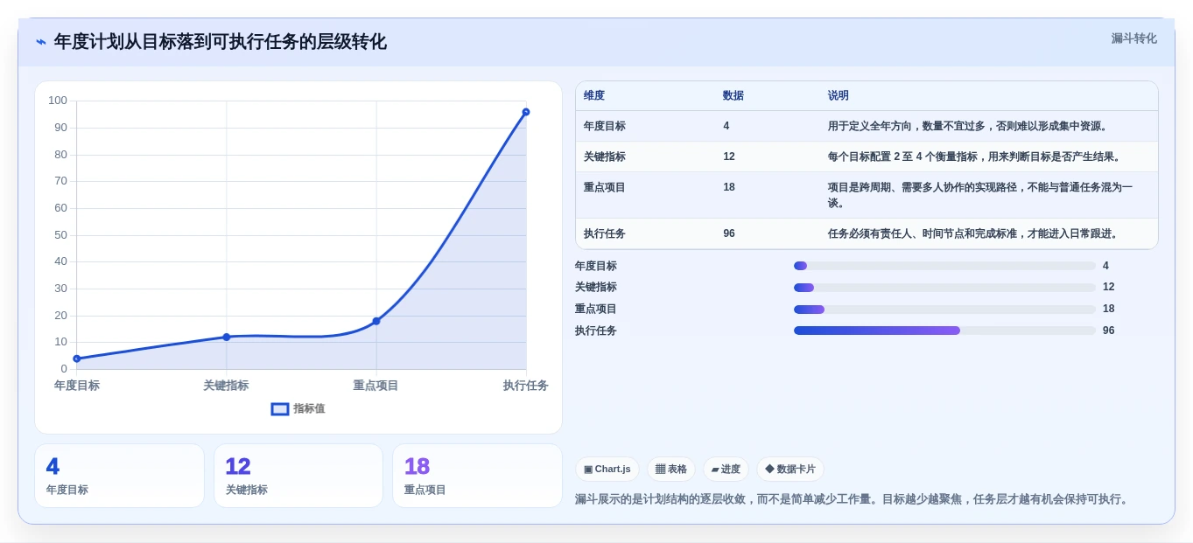Select the 说明 table column header
Screen dimensions: 1193x543
click(x=839, y=95)
